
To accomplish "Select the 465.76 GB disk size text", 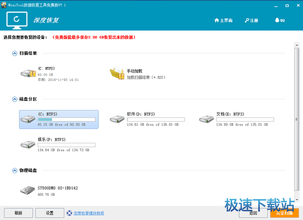I will [46, 195].
